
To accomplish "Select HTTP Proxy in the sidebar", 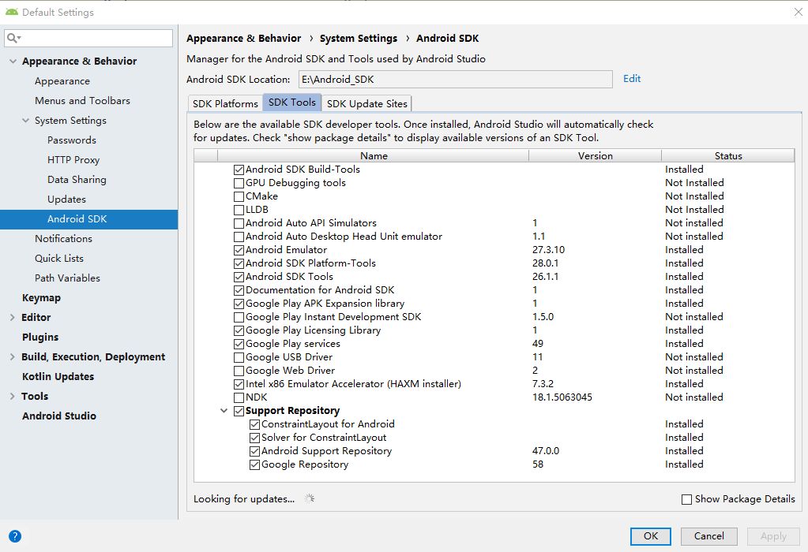I will tap(73, 160).
